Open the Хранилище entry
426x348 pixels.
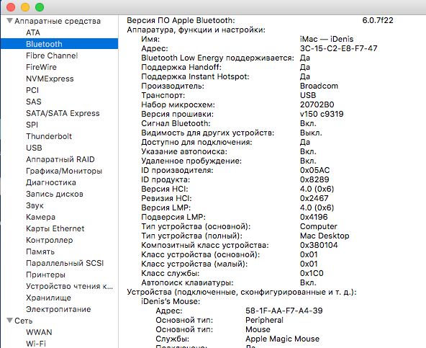49,298
